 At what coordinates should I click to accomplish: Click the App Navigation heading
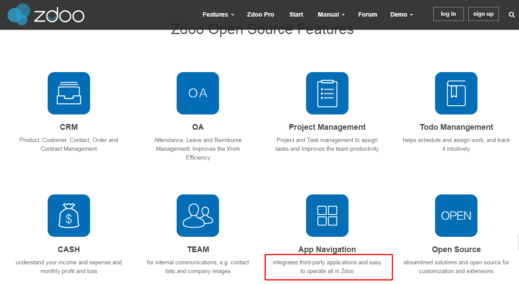pos(327,249)
